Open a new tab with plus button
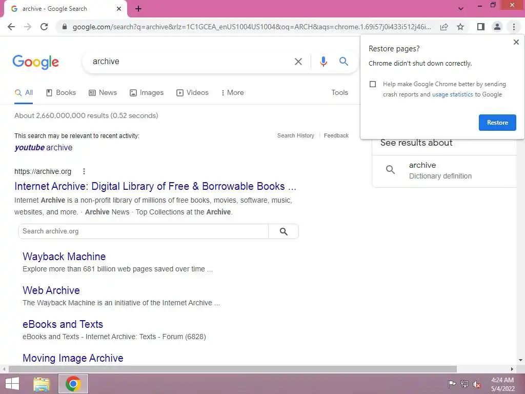This screenshot has width=525, height=394. [x=138, y=9]
